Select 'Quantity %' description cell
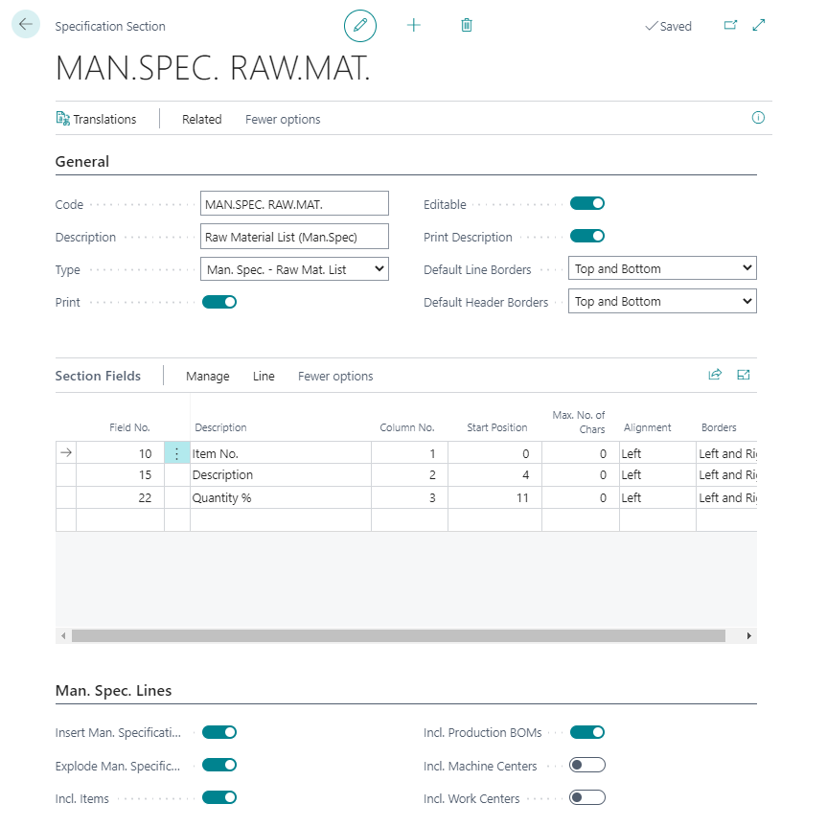Viewport: 827px width, 827px height. click(x=281, y=498)
